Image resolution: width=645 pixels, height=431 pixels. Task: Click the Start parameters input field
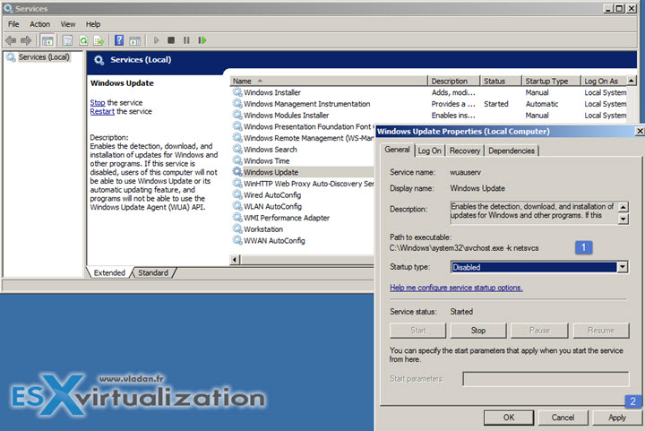[x=546, y=379]
